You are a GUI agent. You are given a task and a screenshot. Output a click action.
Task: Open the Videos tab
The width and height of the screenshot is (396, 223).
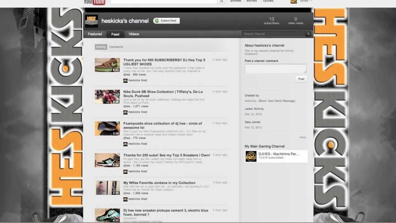134,34
